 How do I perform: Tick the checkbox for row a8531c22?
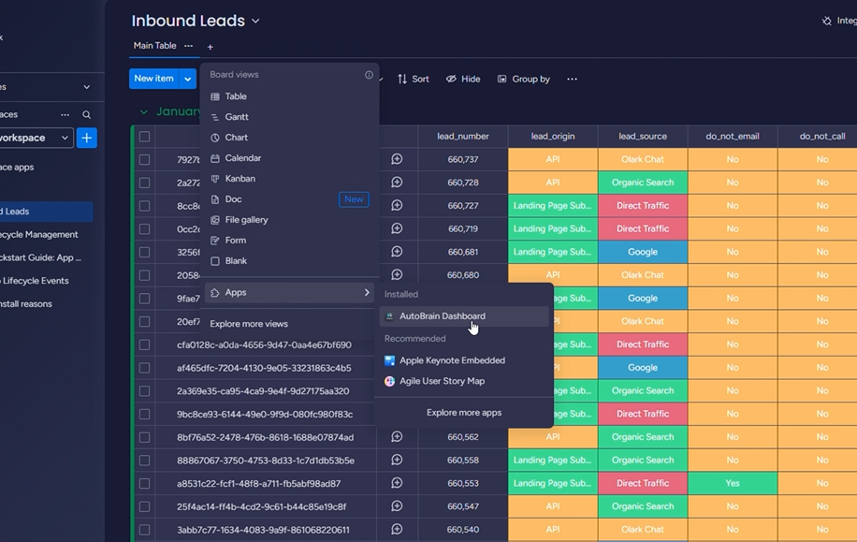pos(144,484)
